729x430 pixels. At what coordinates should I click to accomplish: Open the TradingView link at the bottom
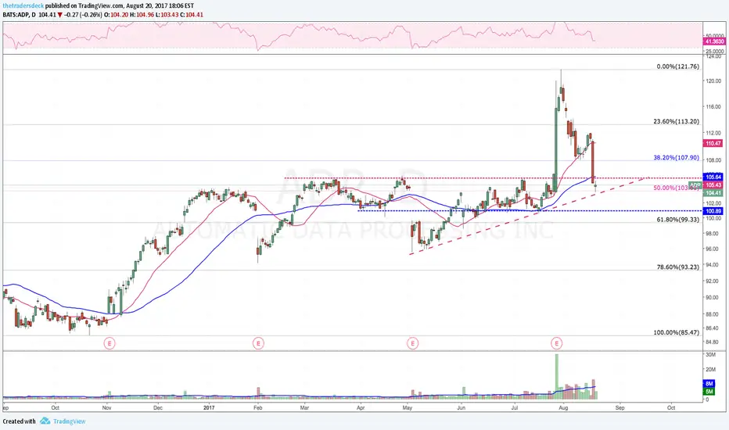coord(70,421)
